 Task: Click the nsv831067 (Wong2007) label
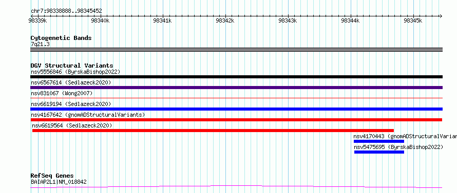tap(62, 93)
